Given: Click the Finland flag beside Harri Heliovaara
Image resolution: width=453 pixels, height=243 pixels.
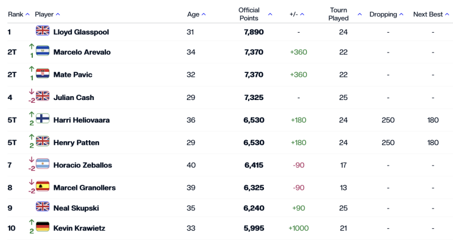Looking at the screenshot, I should click(x=42, y=119).
